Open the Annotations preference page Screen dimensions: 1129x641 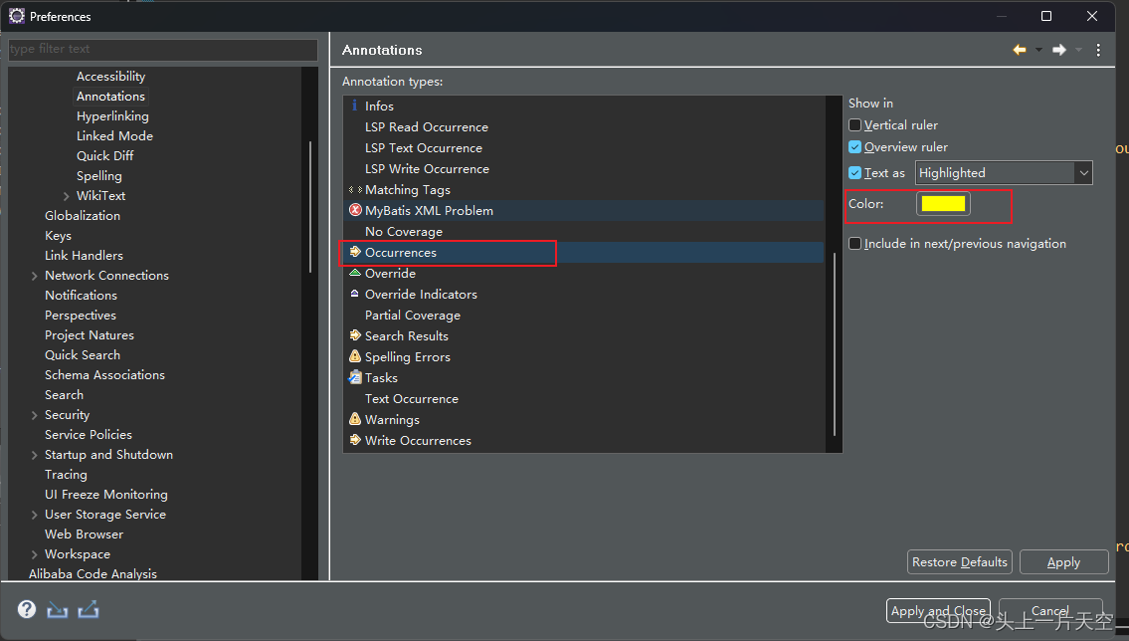click(x=110, y=96)
